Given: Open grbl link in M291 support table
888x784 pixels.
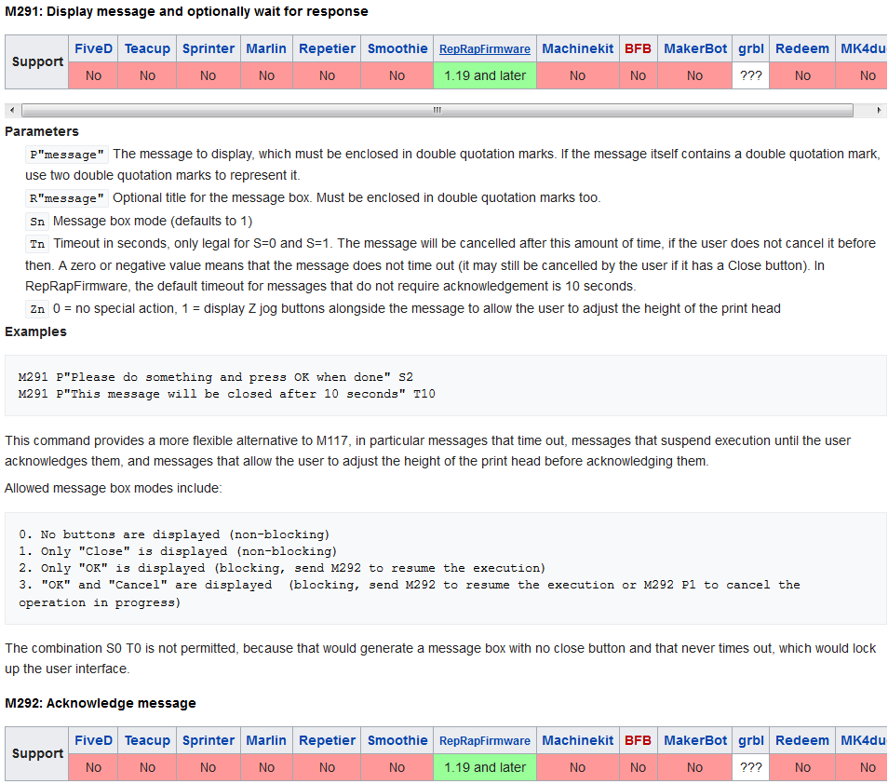Looking at the screenshot, I should pyautogui.click(x=751, y=48).
